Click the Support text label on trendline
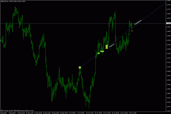Image resolution: width=171 pixels, height=114 pixels. 112,45
